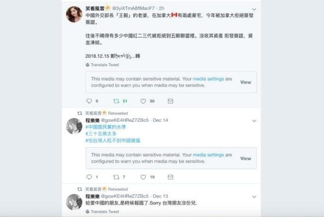
Task: Open media settings link in first warning
Action: pos(208,79)
